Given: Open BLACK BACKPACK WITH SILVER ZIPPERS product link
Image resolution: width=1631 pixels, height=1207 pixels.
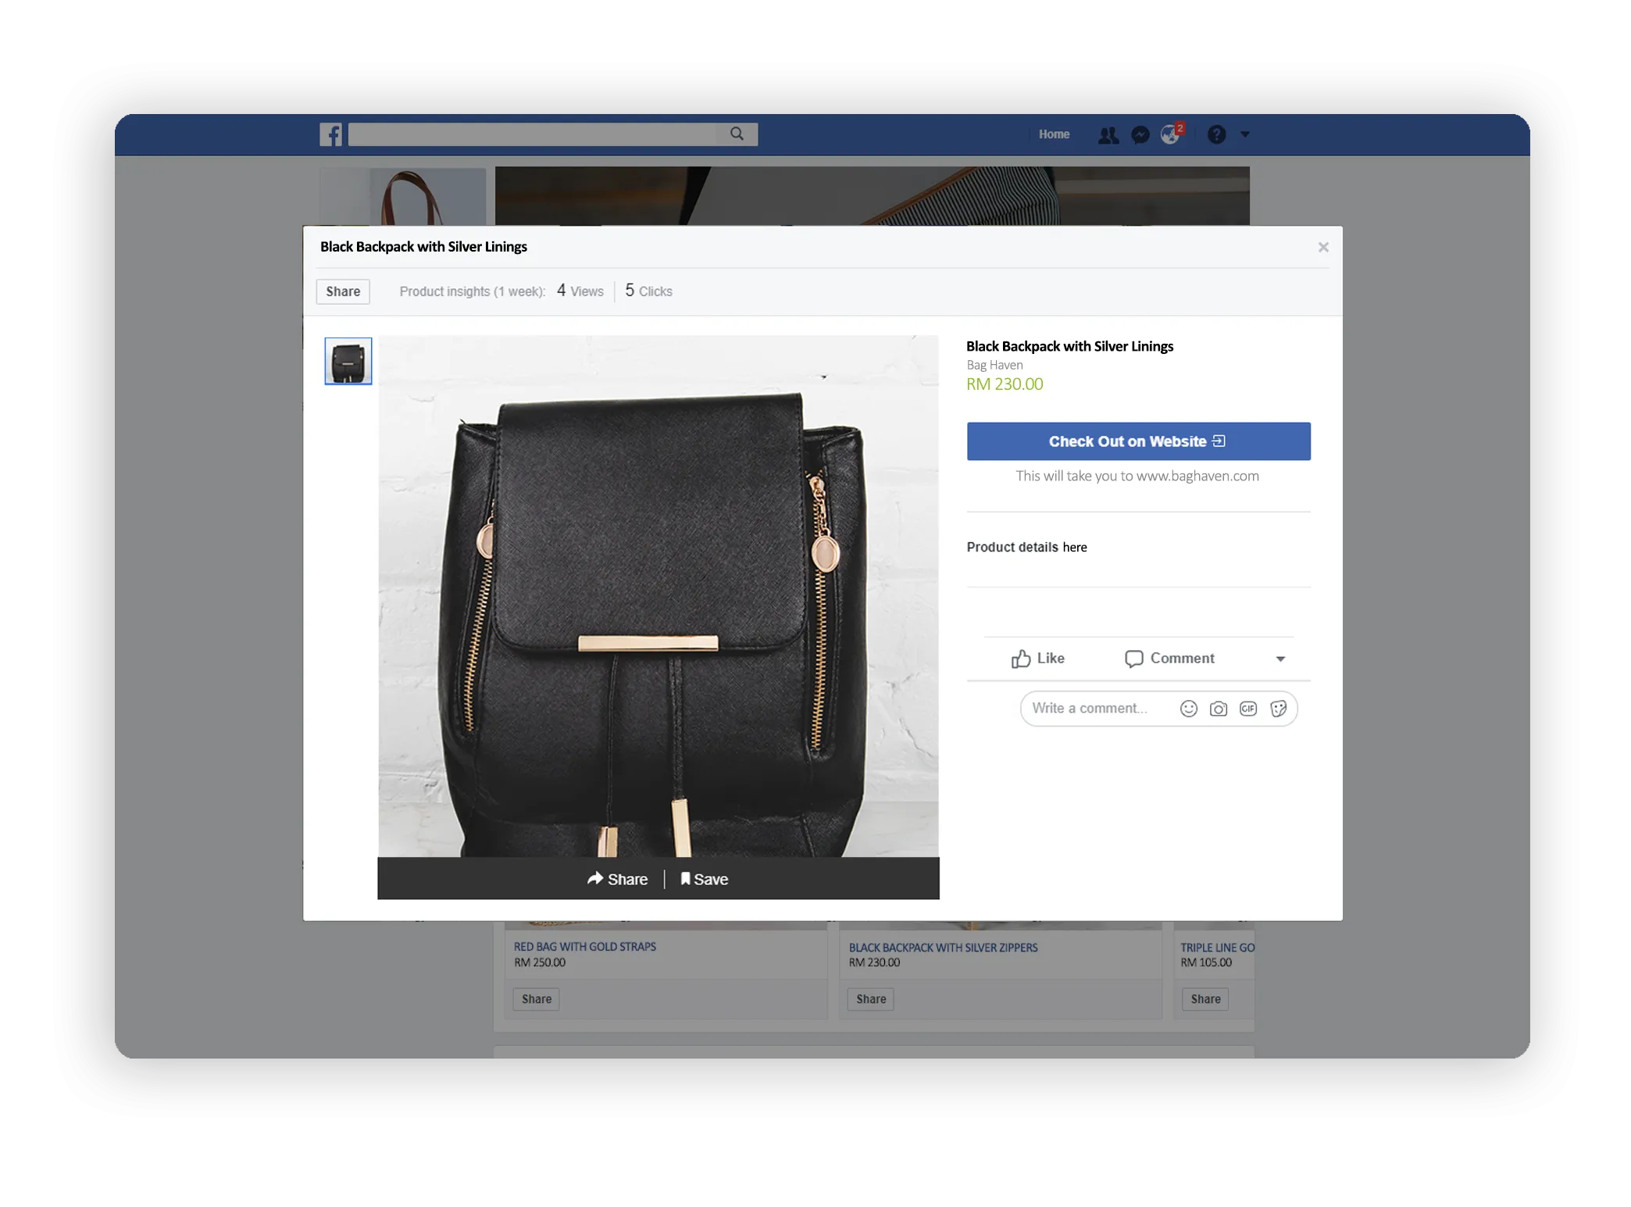Looking at the screenshot, I should (943, 948).
